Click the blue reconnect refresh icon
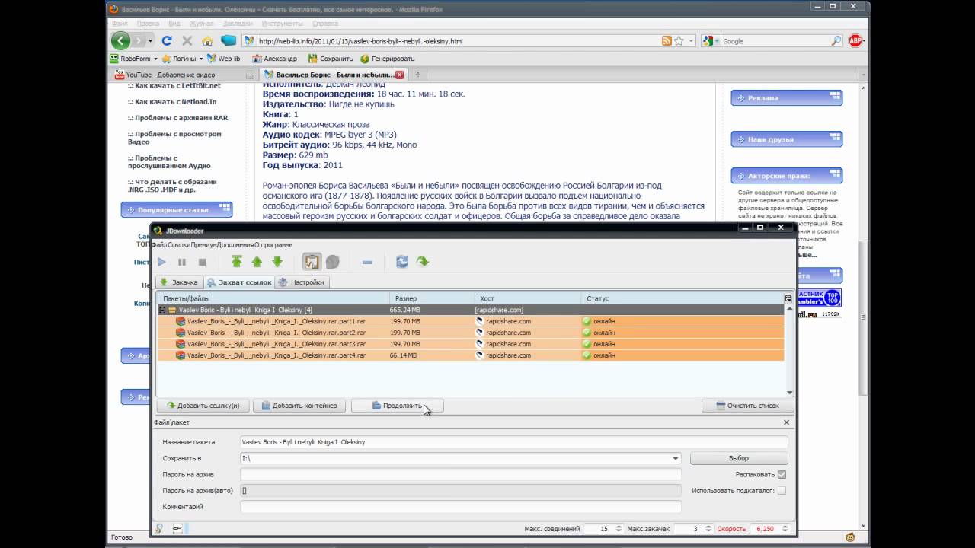Screen dimensions: 975x548 pos(402,262)
